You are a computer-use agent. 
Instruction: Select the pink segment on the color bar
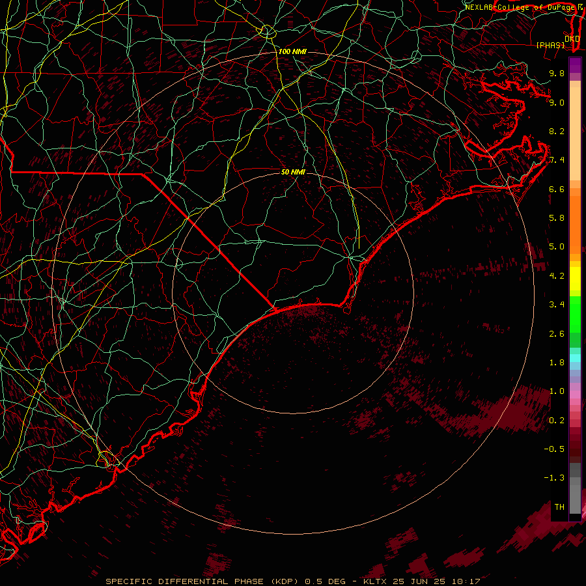tap(575, 395)
